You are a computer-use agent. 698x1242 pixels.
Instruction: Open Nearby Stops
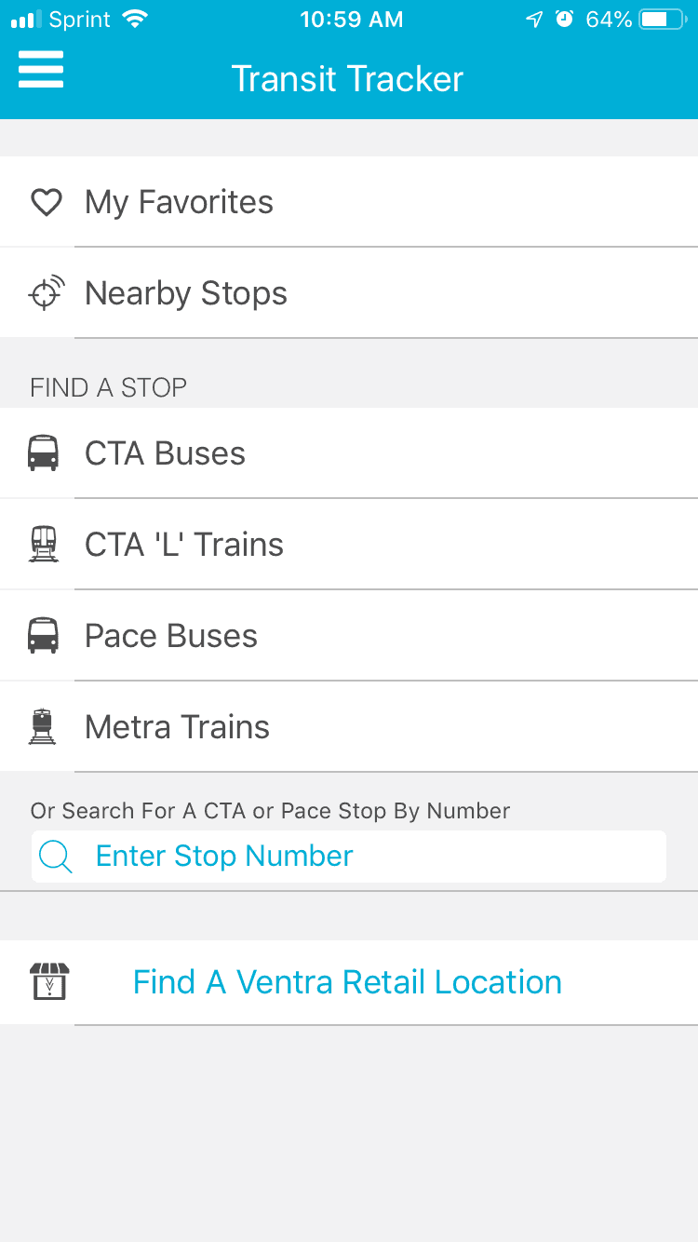click(x=186, y=293)
